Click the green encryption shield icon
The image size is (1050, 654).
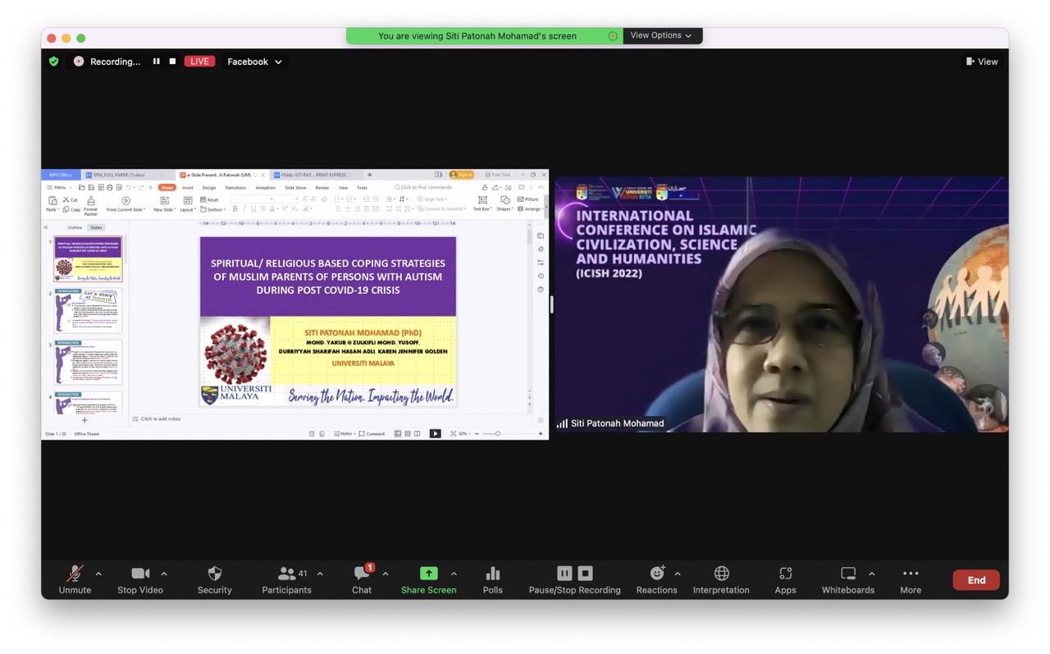click(x=54, y=62)
